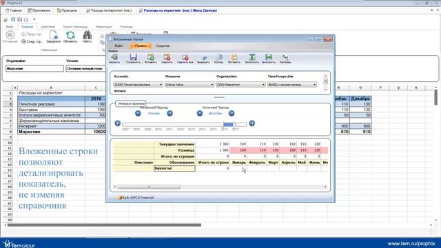
Task: Click Куб: AWCG Financial status icon
Action: [119, 198]
